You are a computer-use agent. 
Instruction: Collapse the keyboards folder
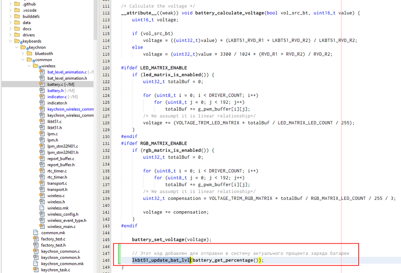pyautogui.click(x=10, y=41)
